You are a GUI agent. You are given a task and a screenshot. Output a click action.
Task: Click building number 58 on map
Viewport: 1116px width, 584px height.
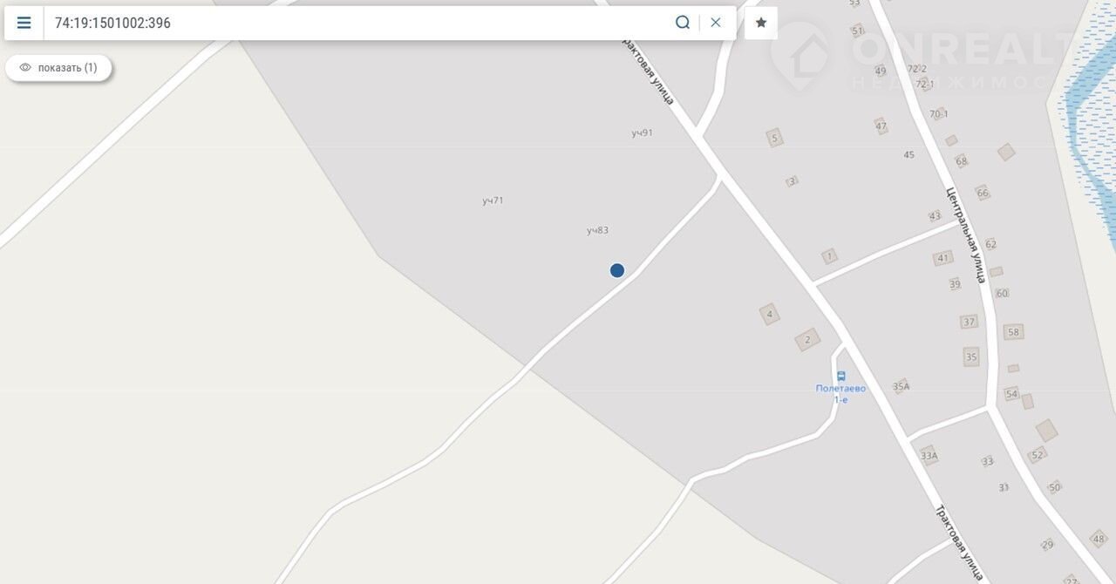click(1012, 332)
